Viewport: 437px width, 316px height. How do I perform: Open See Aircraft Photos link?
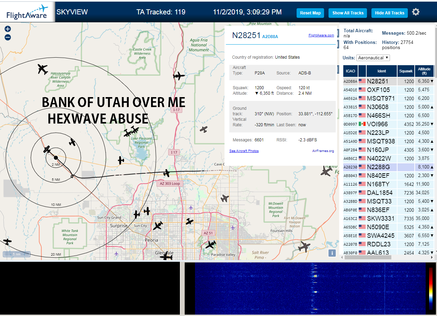[244, 151]
